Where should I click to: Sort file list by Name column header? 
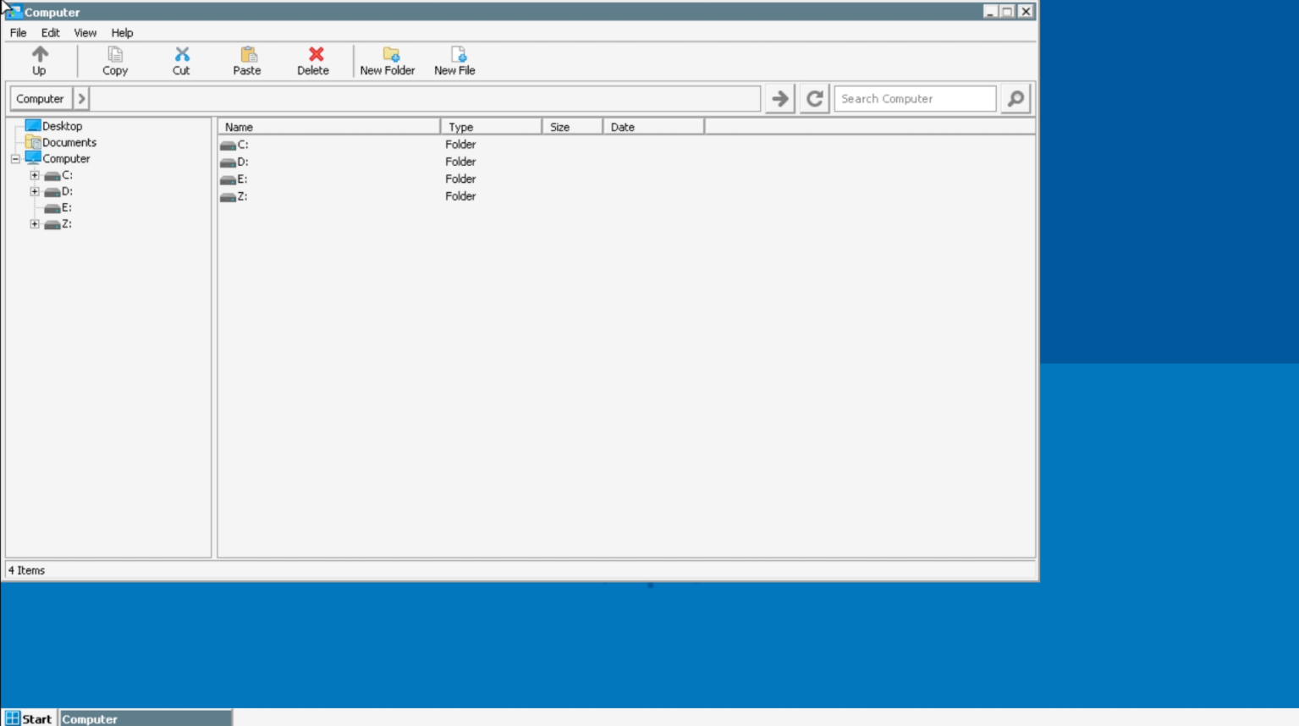[328, 127]
